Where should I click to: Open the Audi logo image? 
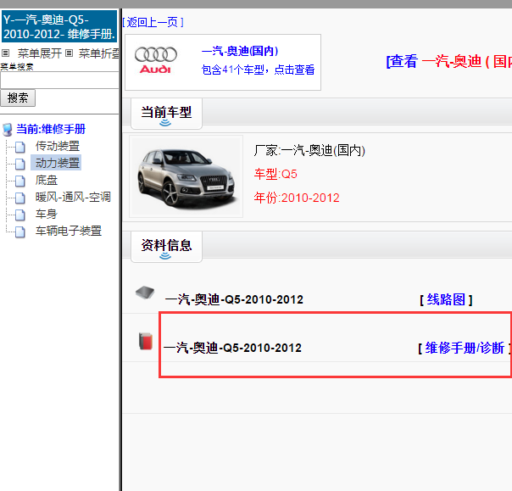[156, 60]
